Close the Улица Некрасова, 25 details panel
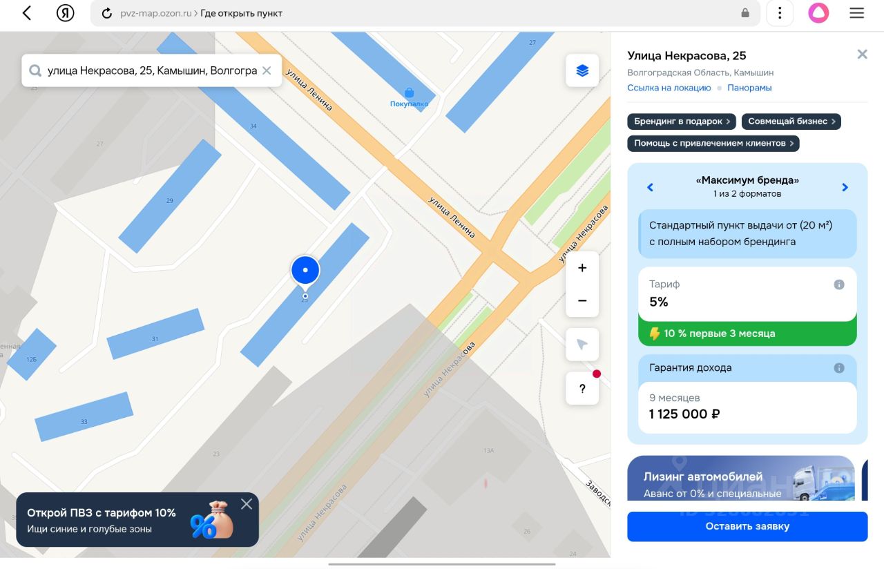Screen dimensions: 884x569 [x=862, y=54]
